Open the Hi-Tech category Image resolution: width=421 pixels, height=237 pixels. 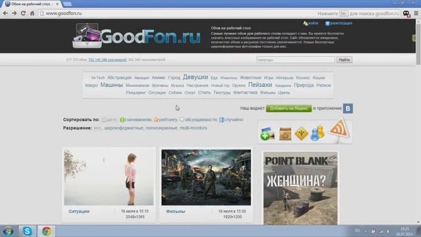click(x=98, y=78)
